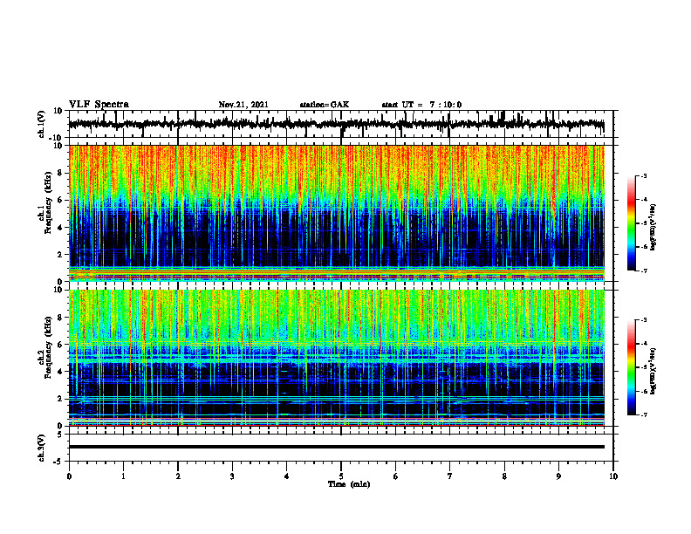Viewport: 691px width, 534px height.
Task: Click the ch.1 voltage waveform trace
Action: 336,124
